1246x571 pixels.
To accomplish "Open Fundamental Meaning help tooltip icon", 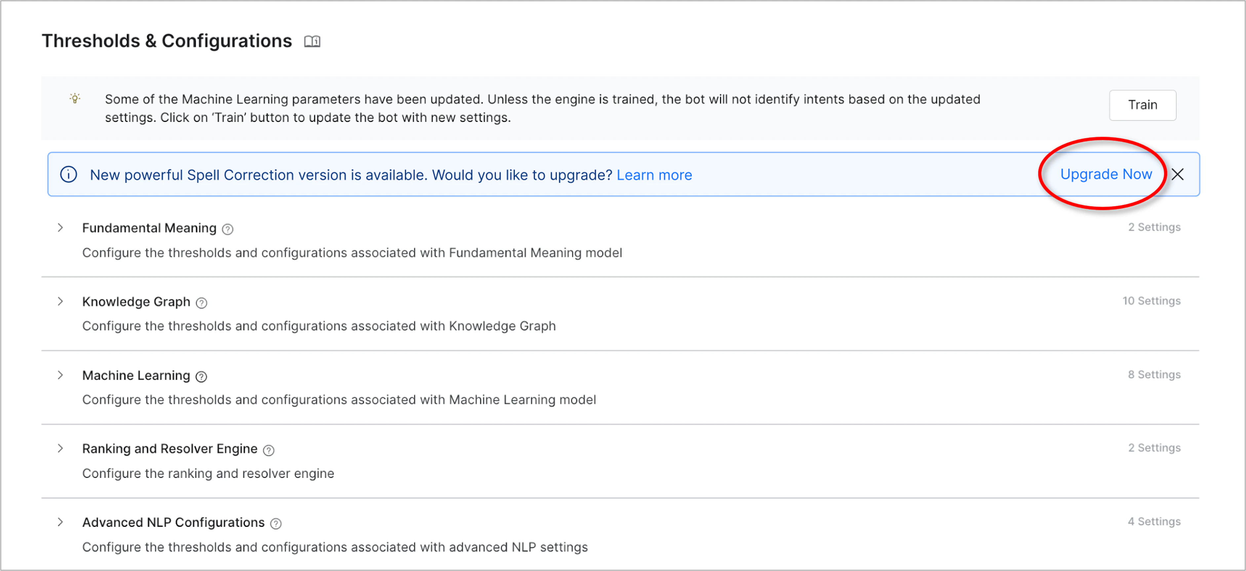I will point(227,229).
